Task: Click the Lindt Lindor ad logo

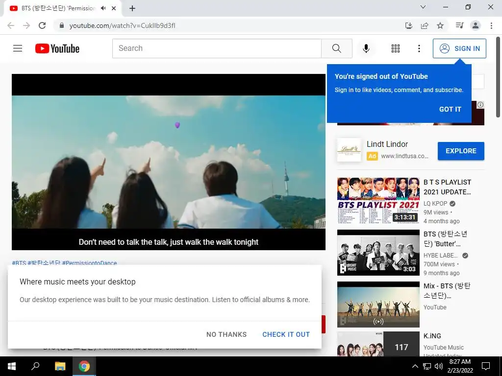Action: (x=349, y=150)
